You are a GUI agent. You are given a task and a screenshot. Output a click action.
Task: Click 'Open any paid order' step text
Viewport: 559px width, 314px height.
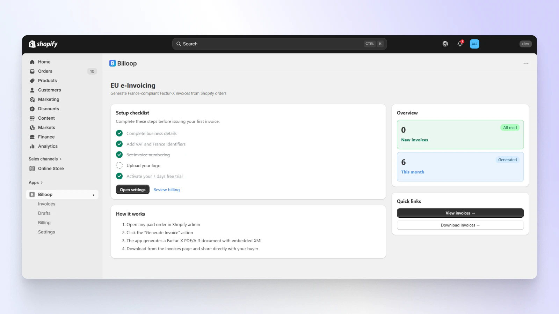click(163, 225)
